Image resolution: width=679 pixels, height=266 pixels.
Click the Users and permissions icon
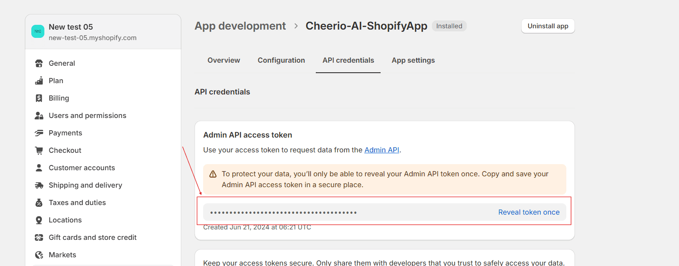(39, 115)
